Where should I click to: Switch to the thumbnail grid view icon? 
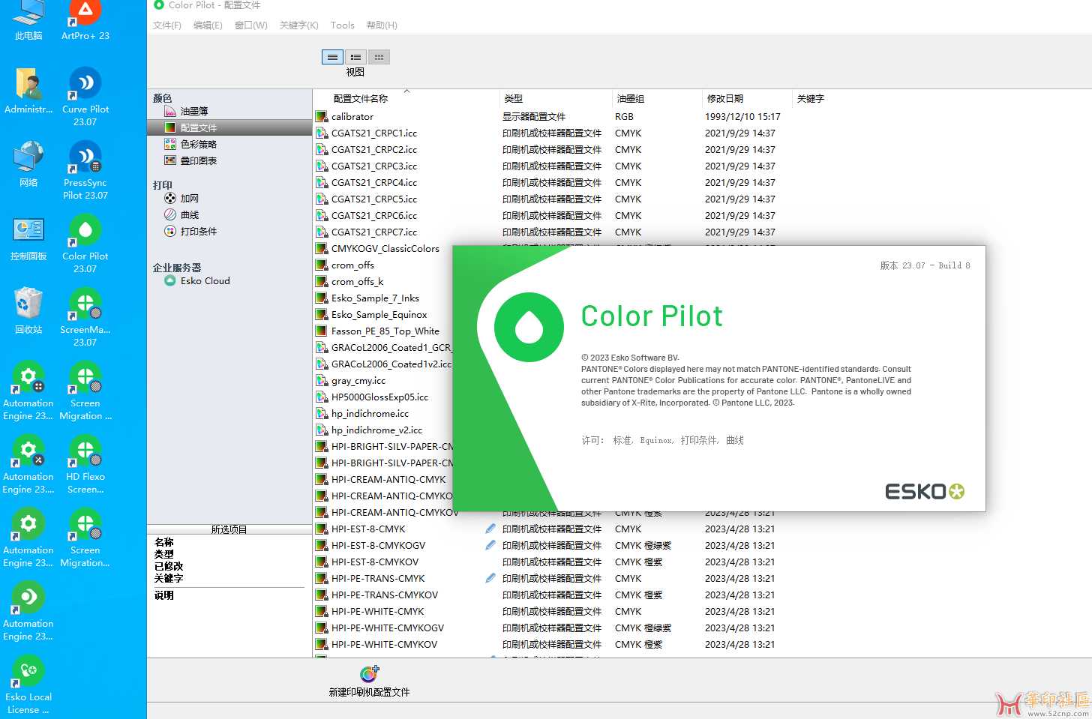point(379,57)
